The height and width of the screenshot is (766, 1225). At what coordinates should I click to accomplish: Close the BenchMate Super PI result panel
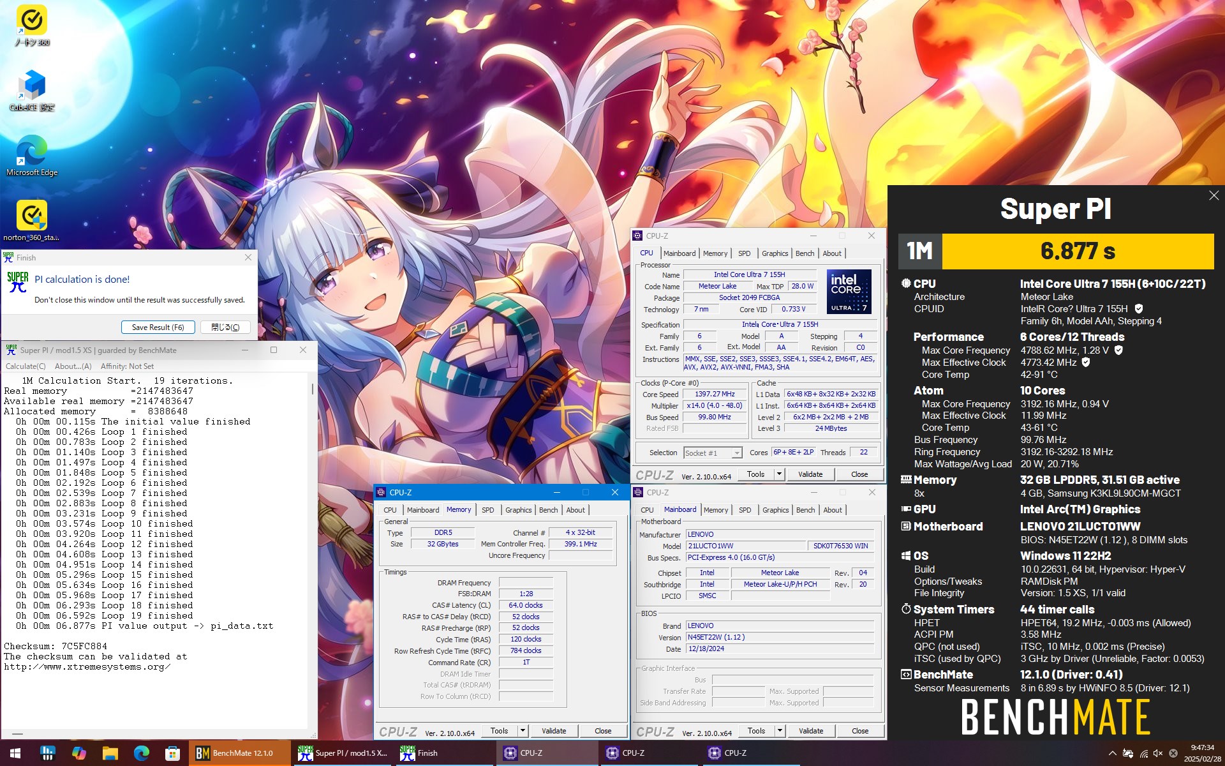point(1214,196)
